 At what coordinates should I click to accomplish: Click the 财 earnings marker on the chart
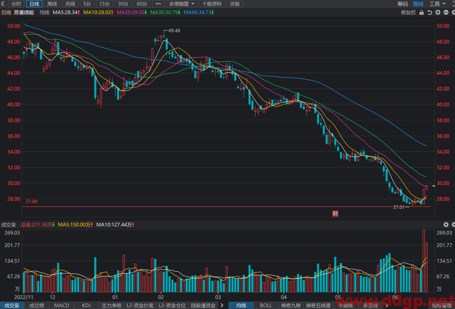tap(335, 214)
